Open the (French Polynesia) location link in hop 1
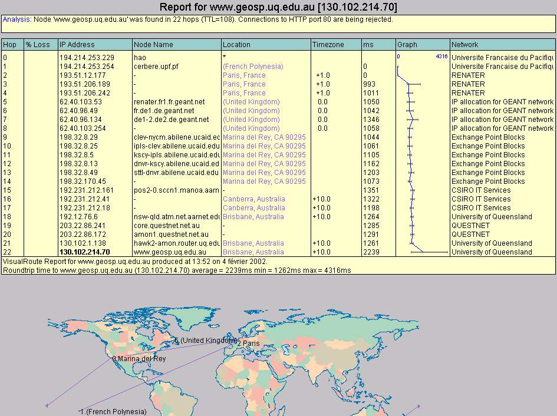This screenshot has height=416, width=557. click(252, 67)
